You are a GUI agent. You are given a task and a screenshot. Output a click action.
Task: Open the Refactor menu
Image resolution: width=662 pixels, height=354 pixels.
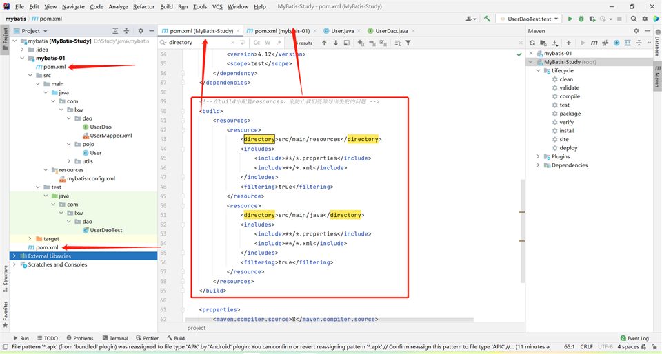(143, 6)
